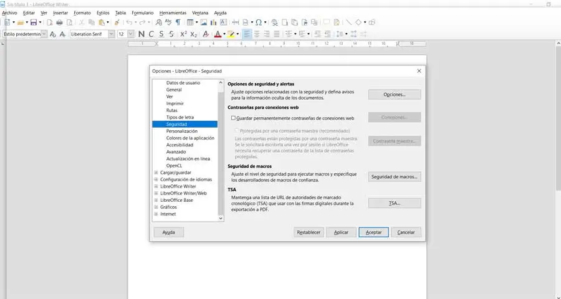Click the Restablecer button
This screenshot has width=561, height=299.
point(309,232)
